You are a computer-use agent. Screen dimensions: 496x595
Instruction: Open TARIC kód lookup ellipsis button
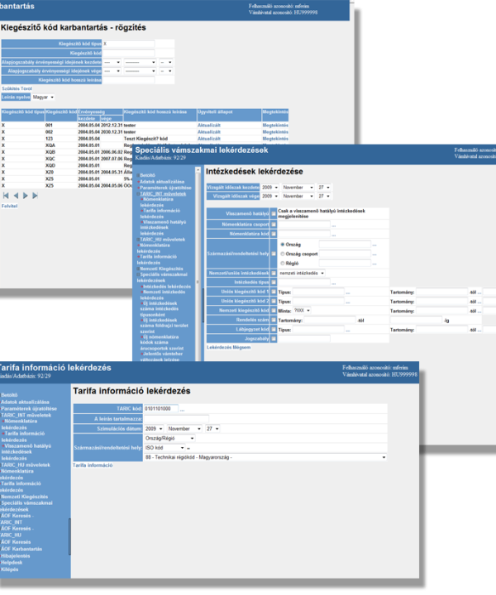(x=182, y=408)
